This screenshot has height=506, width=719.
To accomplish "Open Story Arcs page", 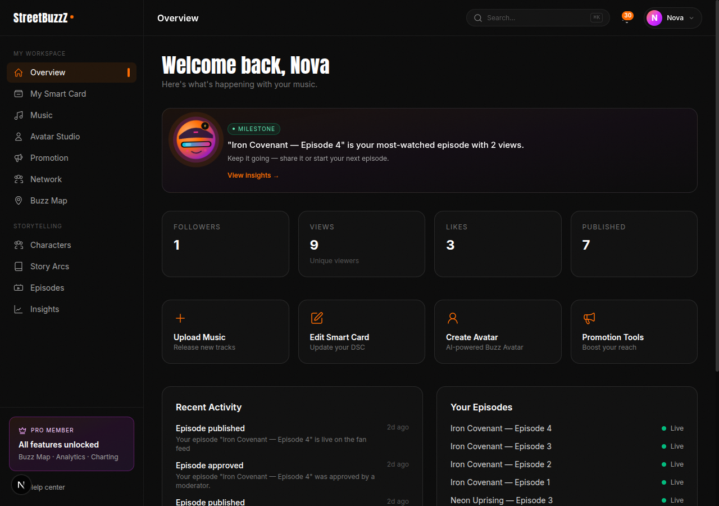I will coord(71,266).
